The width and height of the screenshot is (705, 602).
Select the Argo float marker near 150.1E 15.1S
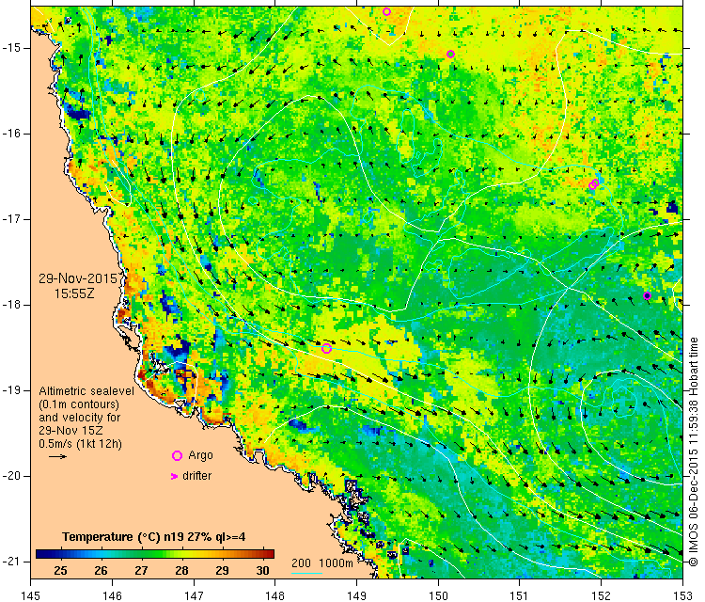click(x=450, y=54)
